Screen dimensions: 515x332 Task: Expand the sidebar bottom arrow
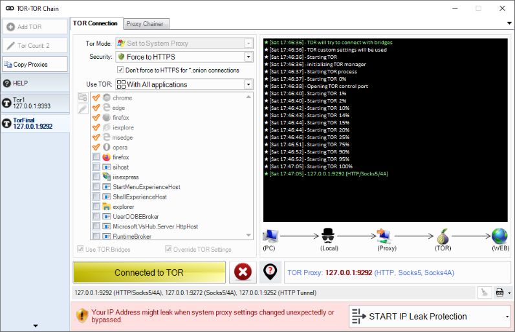[36, 326]
